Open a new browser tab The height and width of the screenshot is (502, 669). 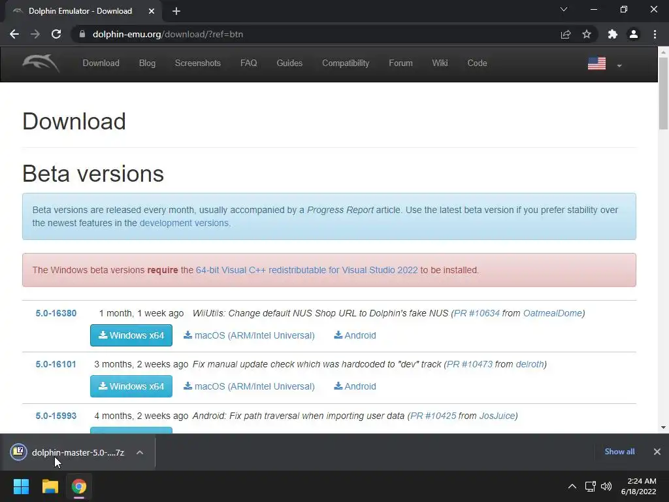(x=176, y=12)
